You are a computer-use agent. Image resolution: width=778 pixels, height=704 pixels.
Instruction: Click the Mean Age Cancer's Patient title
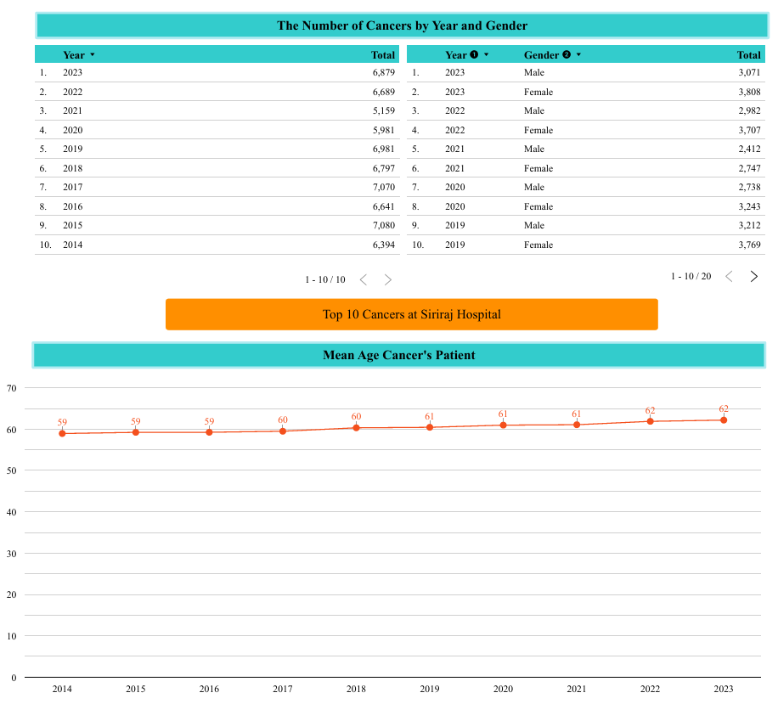click(398, 355)
